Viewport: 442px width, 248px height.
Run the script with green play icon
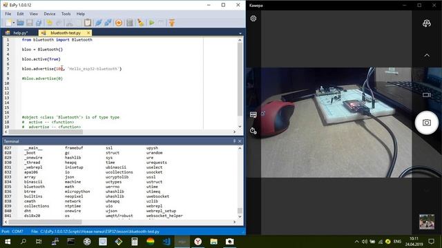(152, 23)
